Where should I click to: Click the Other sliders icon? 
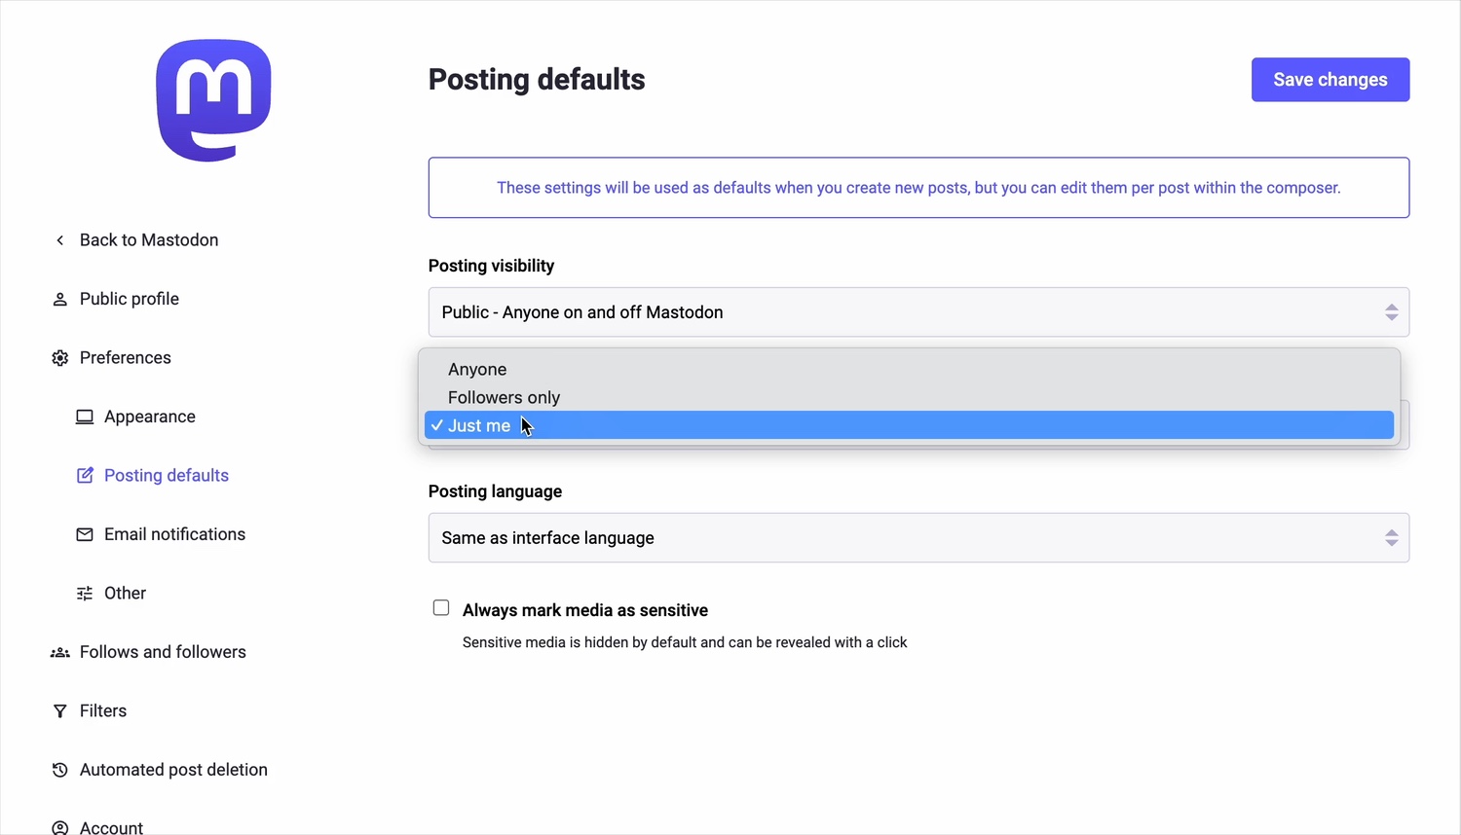pos(85,594)
